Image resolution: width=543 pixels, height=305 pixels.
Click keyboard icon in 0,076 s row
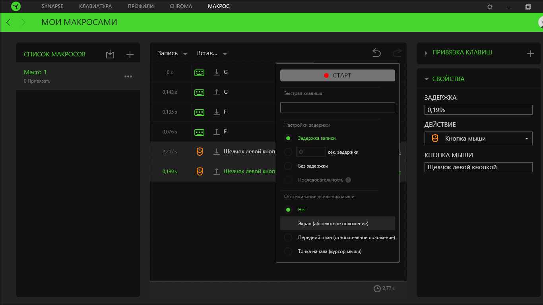click(x=199, y=132)
